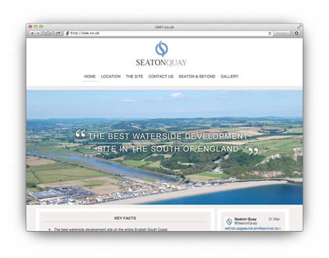
Task: Click the address bar with idat.co.uk
Action: click(168, 34)
